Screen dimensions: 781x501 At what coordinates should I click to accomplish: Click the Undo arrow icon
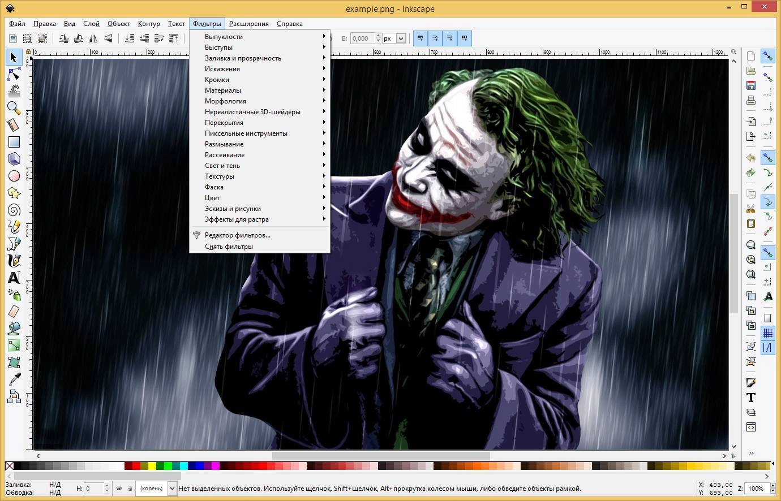(x=751, y=158)
